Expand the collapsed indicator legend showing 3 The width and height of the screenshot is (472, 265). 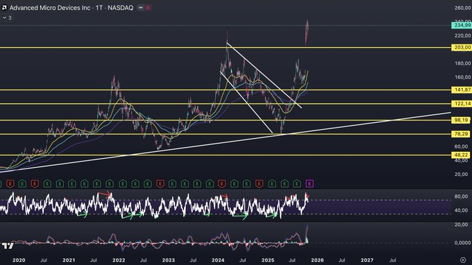[7, 18]
